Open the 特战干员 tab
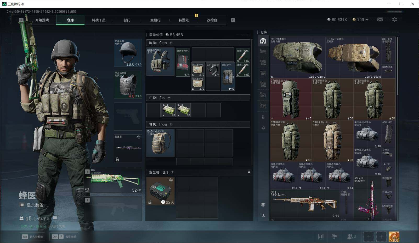The image size is (419, 243). tap(99, 20)
